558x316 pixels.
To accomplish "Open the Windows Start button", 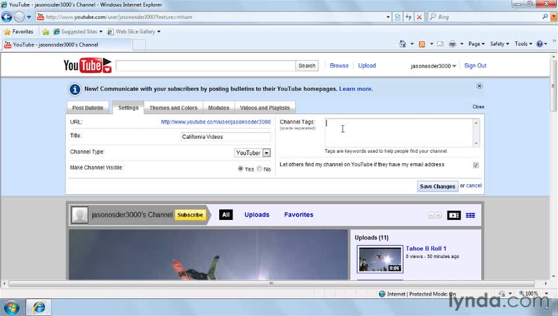I will [x=11, y=307].
